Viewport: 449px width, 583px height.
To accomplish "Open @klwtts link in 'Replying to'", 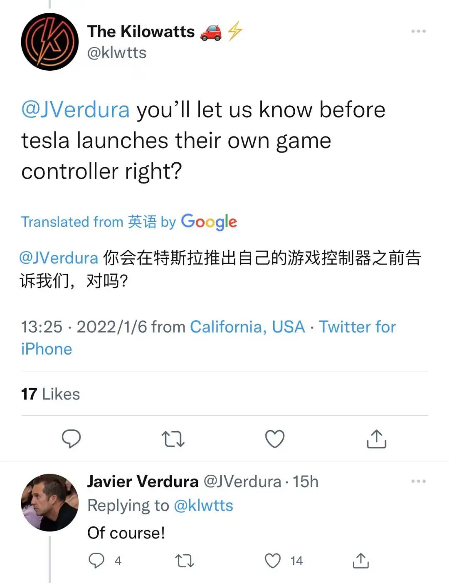I will pyautogui.click(x=203, y=506).
